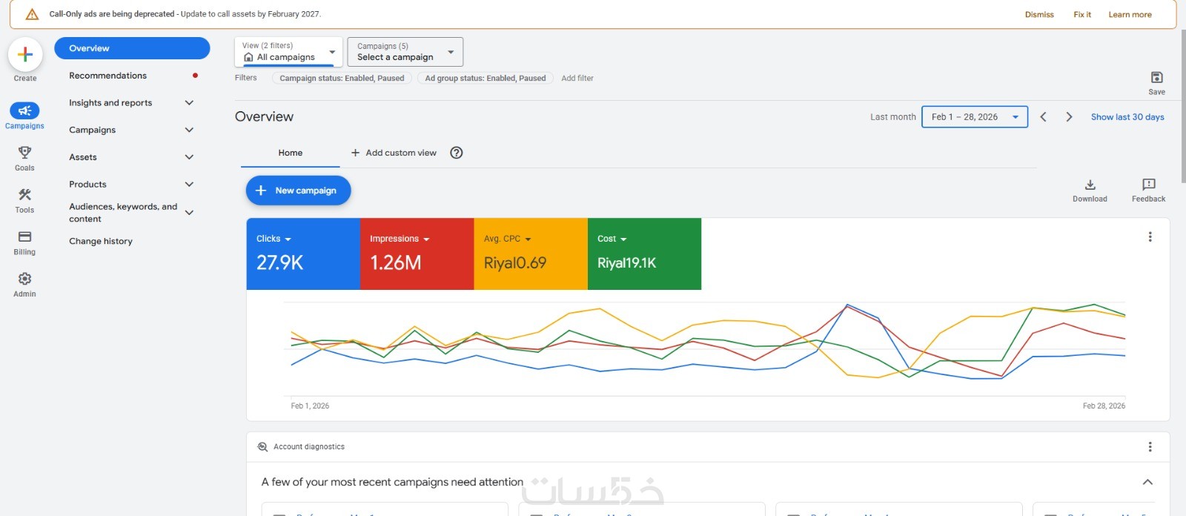Click the Last month label
1186x516 pixels.
click(x=892, y=117)
